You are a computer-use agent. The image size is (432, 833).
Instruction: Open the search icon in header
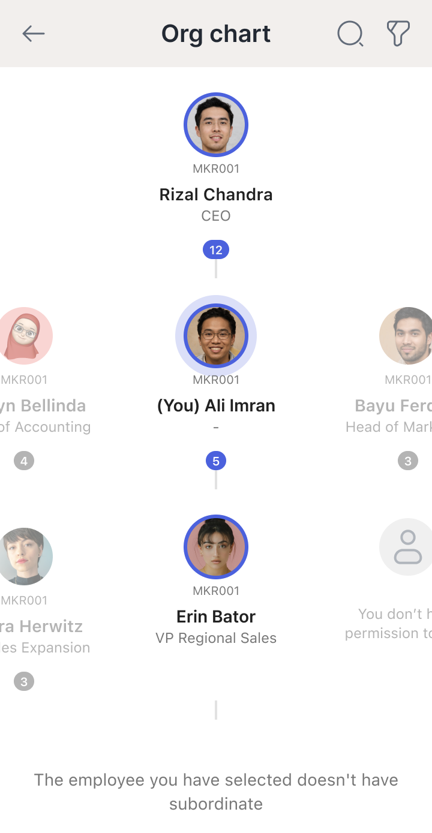(350, 34)
